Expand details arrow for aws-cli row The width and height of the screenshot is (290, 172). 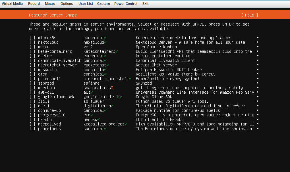[x=258, y=92]
